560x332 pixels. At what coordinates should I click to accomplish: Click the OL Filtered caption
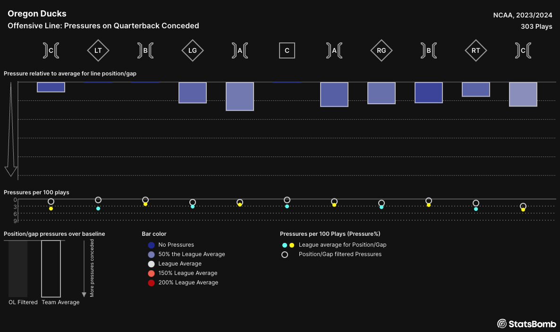click(x=23, y=302)
